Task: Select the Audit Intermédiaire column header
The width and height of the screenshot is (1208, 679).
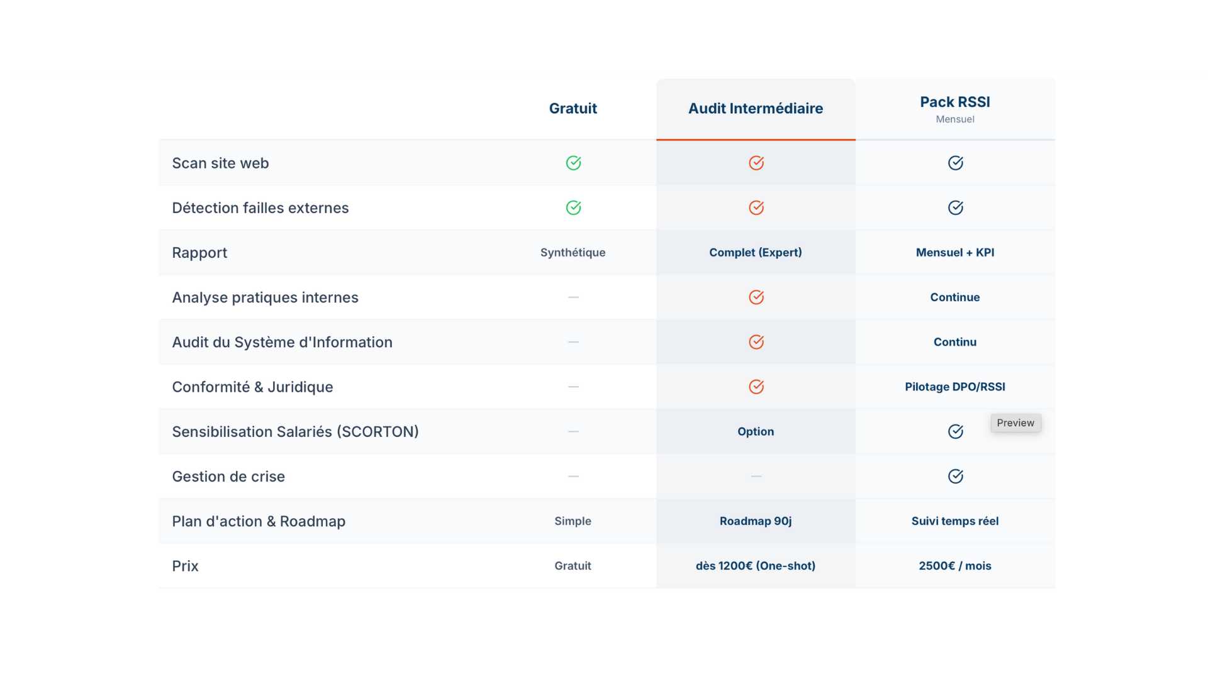Action: click(x=755, y=108)
